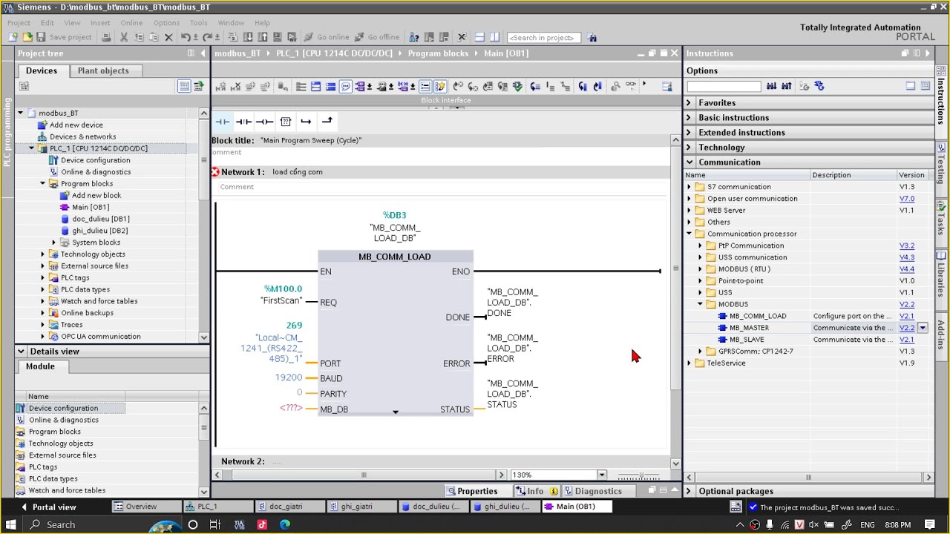
Task: Click the ghi_dulieu [DB2] block
Action: coord(99,231)
